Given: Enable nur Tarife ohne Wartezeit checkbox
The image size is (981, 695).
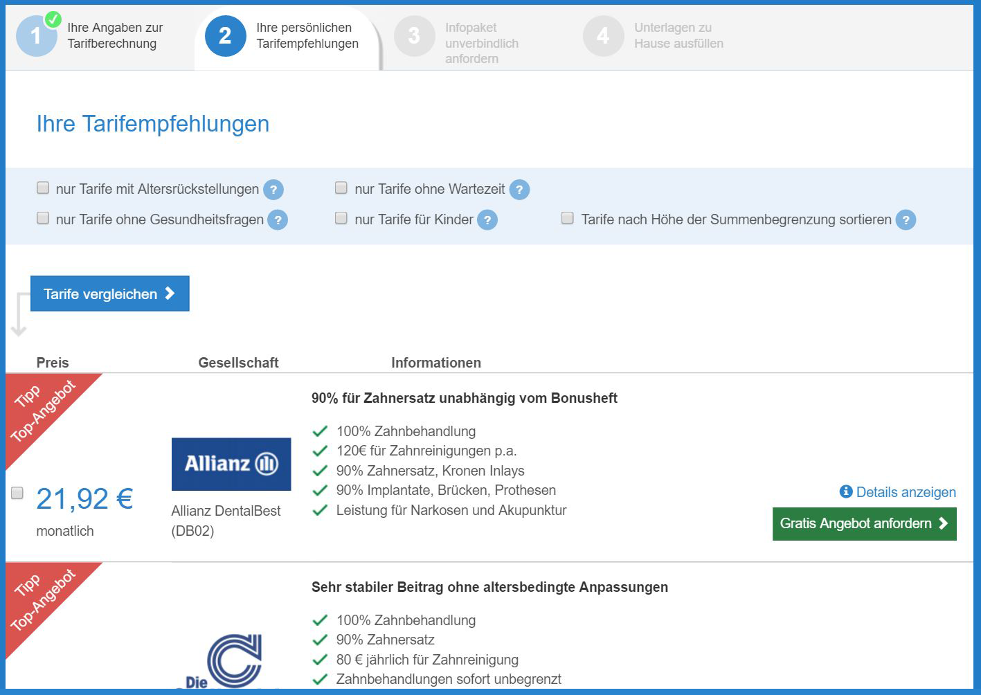Looking at the screenshot, I should click(x=341, y=188).
